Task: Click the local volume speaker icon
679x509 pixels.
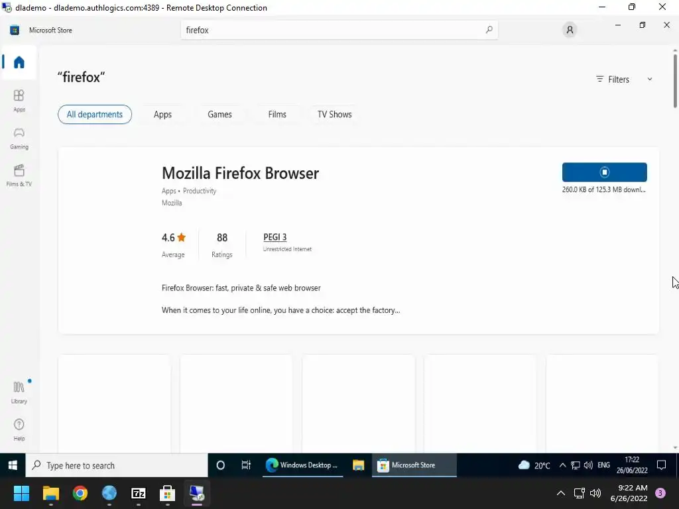Action: tap(595, 493)
